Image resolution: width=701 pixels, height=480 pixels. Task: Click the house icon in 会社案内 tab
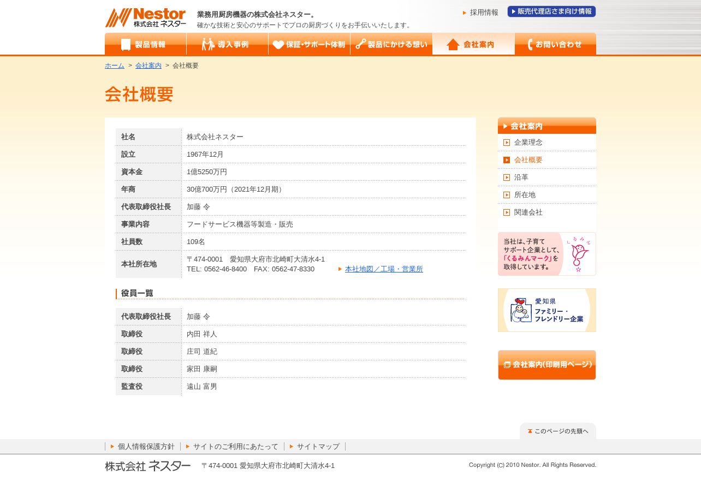click(453, 44)
